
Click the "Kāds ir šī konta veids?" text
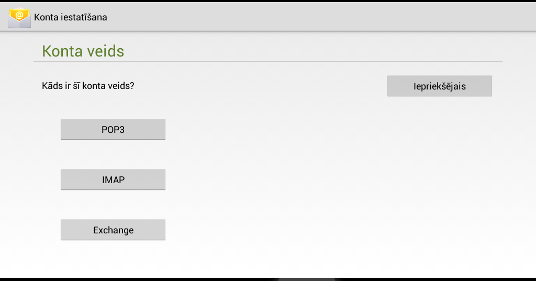(x=88, y=86)
